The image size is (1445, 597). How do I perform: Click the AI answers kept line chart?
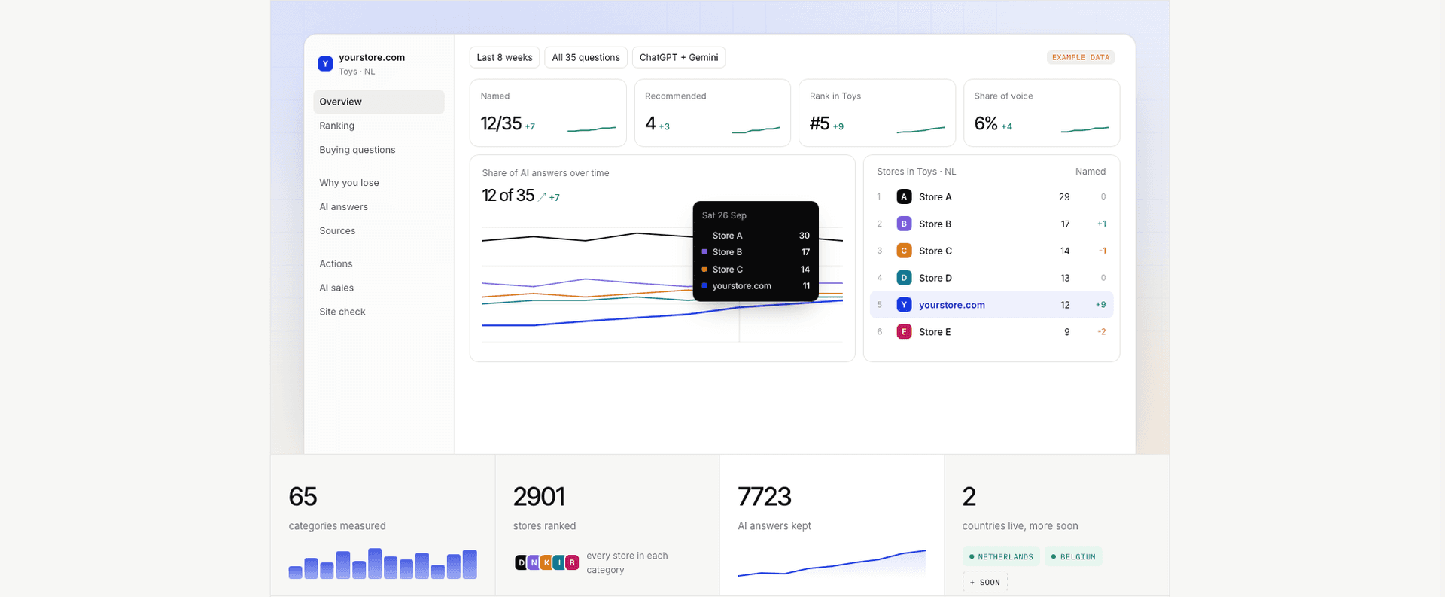(x=832, y=563)
